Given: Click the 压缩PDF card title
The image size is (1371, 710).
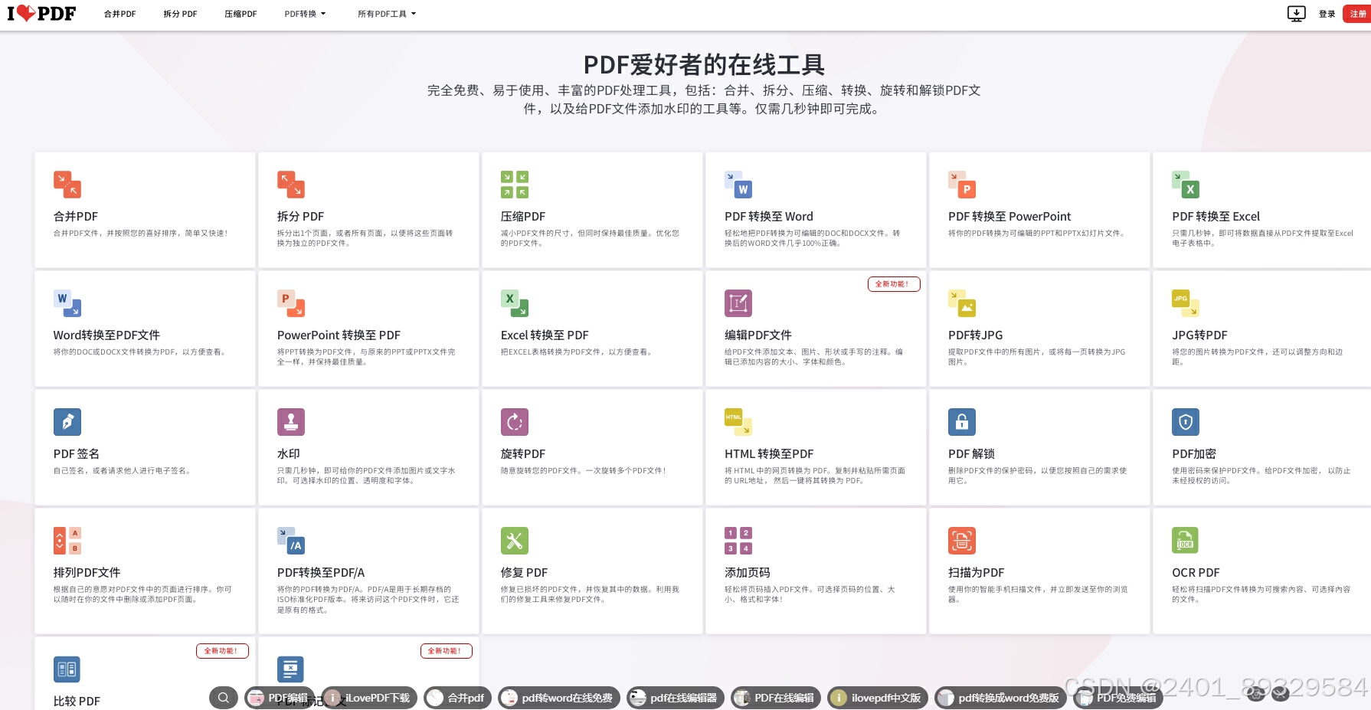Looking at the screenshot, I should click(523, 217).
